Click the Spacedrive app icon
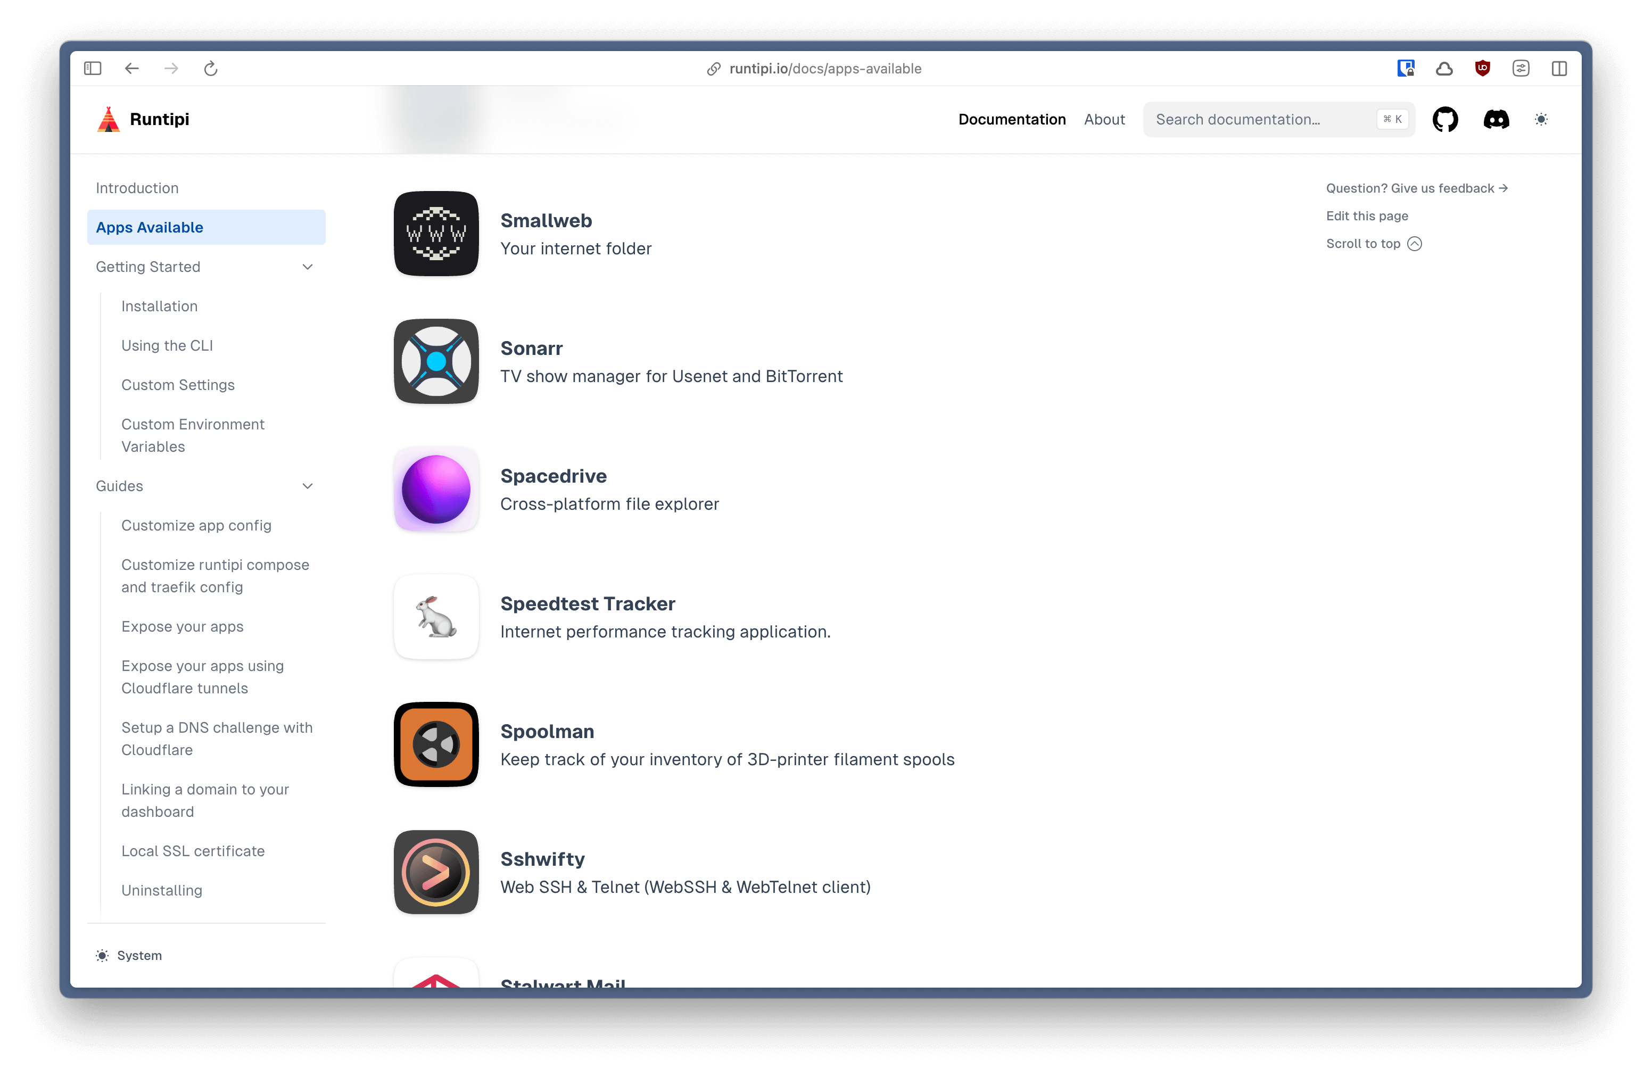 coord(436,488)
